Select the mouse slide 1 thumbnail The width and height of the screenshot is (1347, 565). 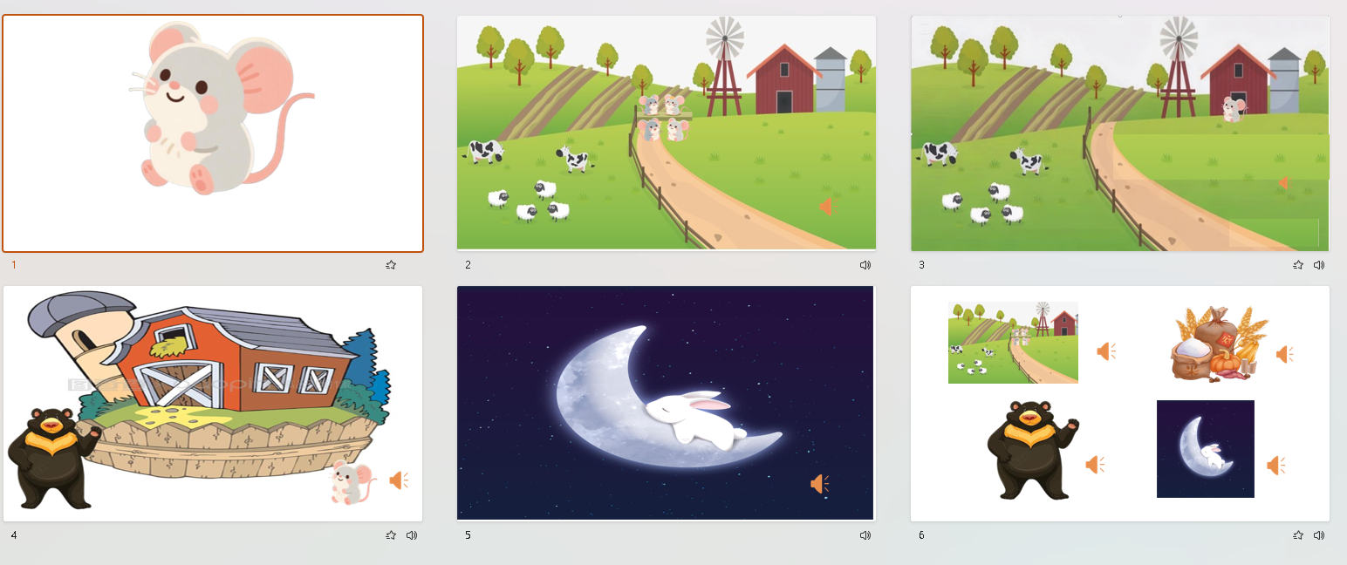tap(213, 133)
